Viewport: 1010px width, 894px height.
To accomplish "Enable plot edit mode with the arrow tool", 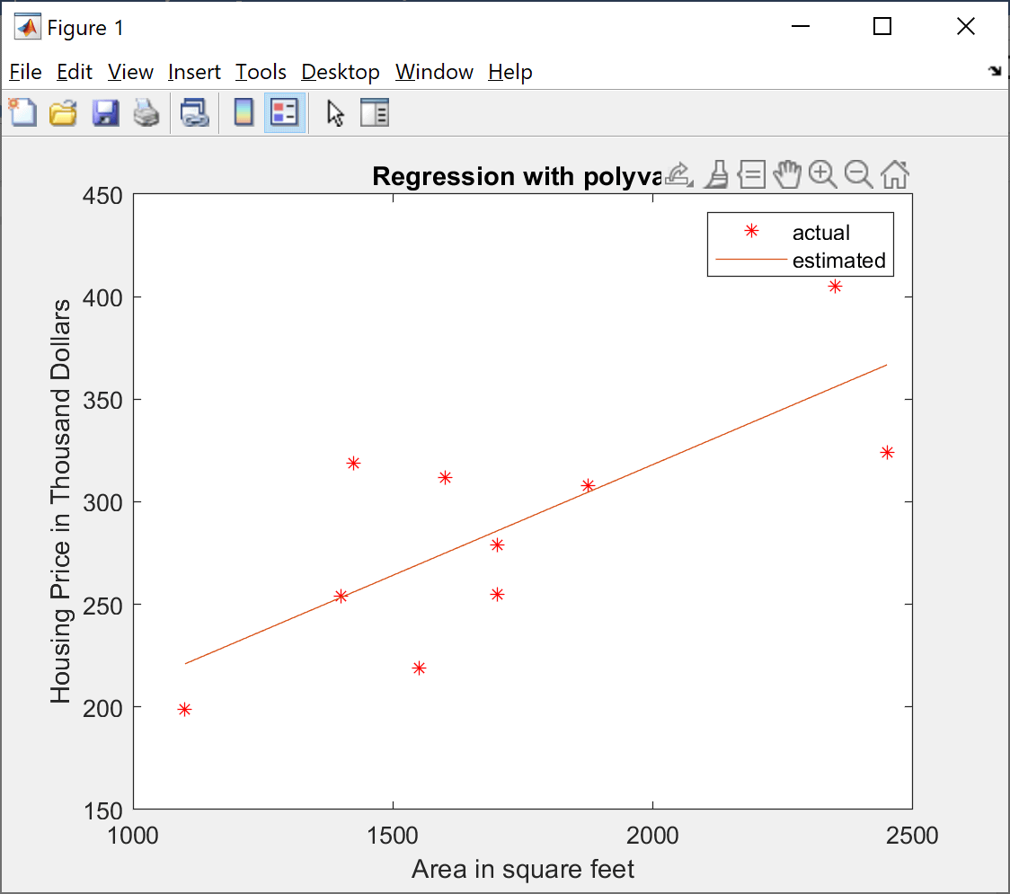I will tap(333, 112).
